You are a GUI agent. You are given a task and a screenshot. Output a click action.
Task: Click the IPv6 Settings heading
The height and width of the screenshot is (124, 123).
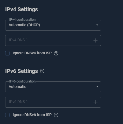[x=21, y=71]
